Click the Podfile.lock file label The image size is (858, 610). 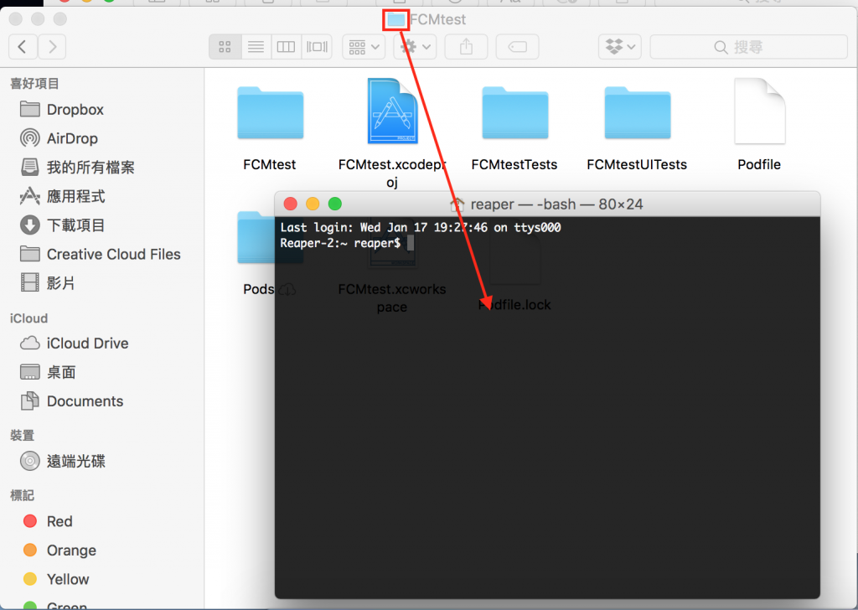(514, 305)
